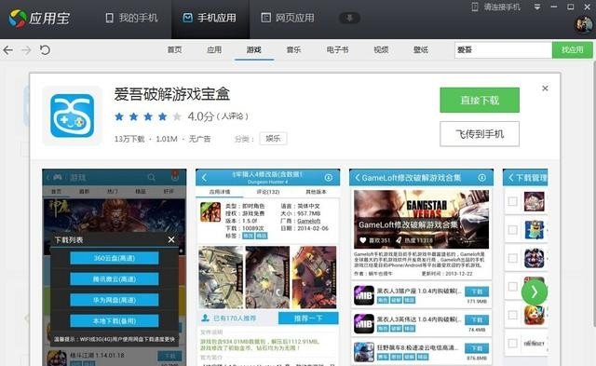Click back chevron in second screenshot header
The image size is (596, 366).
click(x=204, y=178)
